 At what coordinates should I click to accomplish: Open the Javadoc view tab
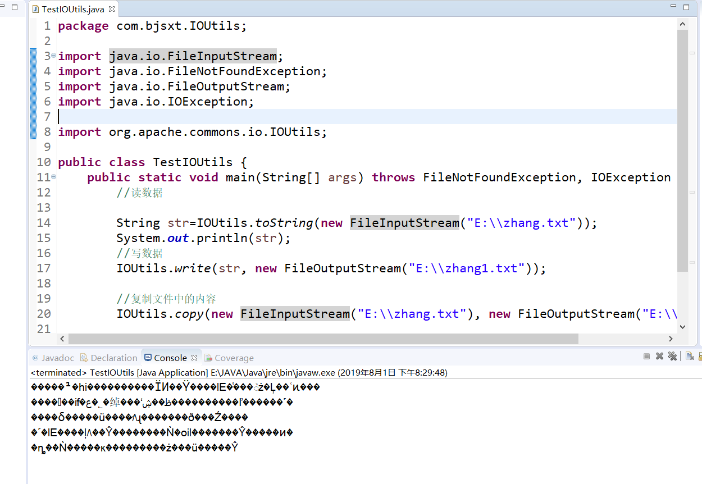[53, 358]
